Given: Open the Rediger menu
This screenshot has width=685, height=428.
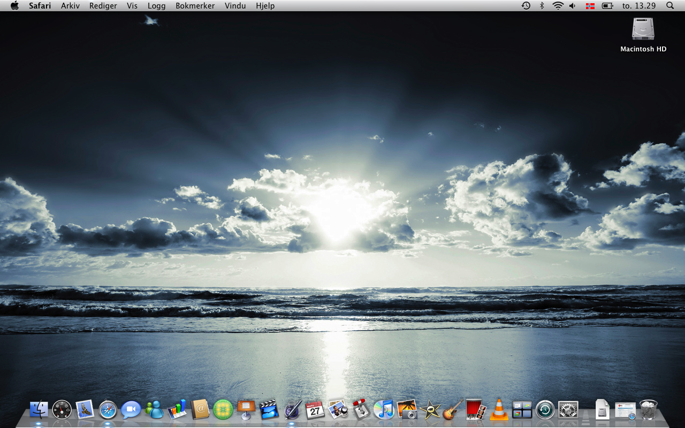Looking at the screenshot, I should [103, 5].
